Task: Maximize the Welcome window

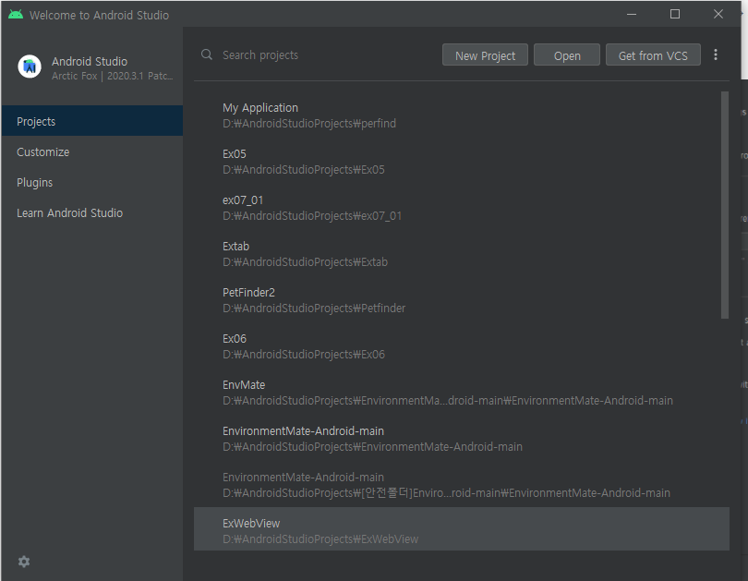Action: [674, 14]
